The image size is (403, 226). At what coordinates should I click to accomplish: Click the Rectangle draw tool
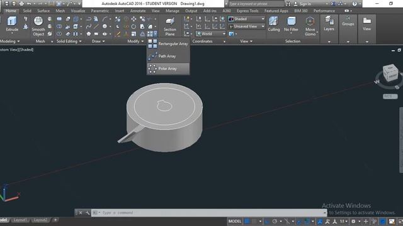point(96,34)
